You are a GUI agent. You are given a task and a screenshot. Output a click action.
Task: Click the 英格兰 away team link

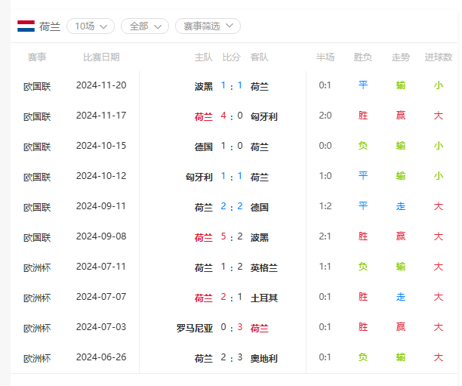264,267
